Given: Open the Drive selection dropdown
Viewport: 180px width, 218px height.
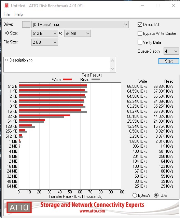Looking at the screenshot, I should (x=80, y=25).
